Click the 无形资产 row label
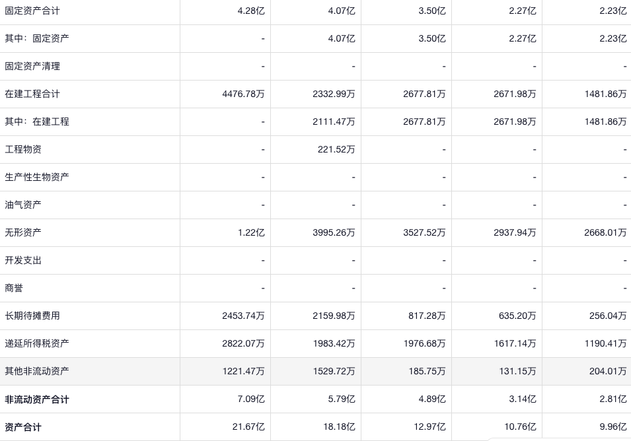 click(23, 232)
